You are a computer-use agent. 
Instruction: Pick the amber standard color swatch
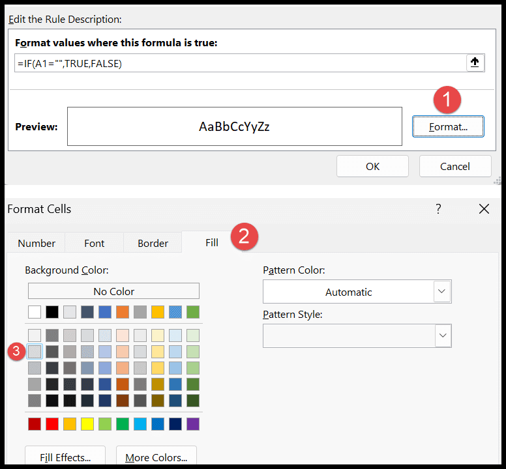[70, 424]
